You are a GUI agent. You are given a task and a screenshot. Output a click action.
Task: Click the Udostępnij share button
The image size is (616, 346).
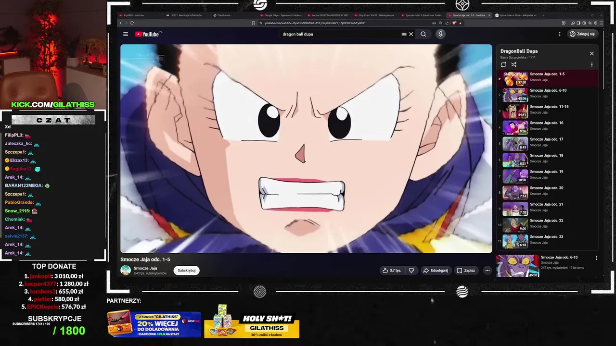pyautogui.click(x=436, y=271)
